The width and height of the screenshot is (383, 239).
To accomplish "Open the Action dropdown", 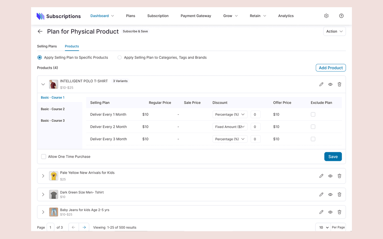I will tap(334, 31).
